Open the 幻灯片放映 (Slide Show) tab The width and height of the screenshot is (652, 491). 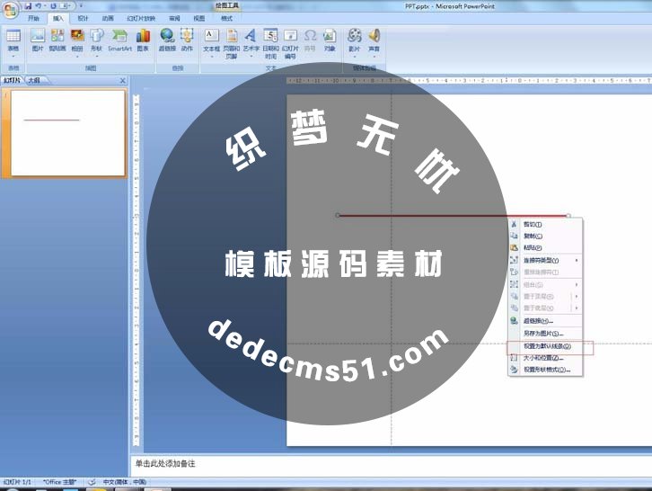[141, 18]
